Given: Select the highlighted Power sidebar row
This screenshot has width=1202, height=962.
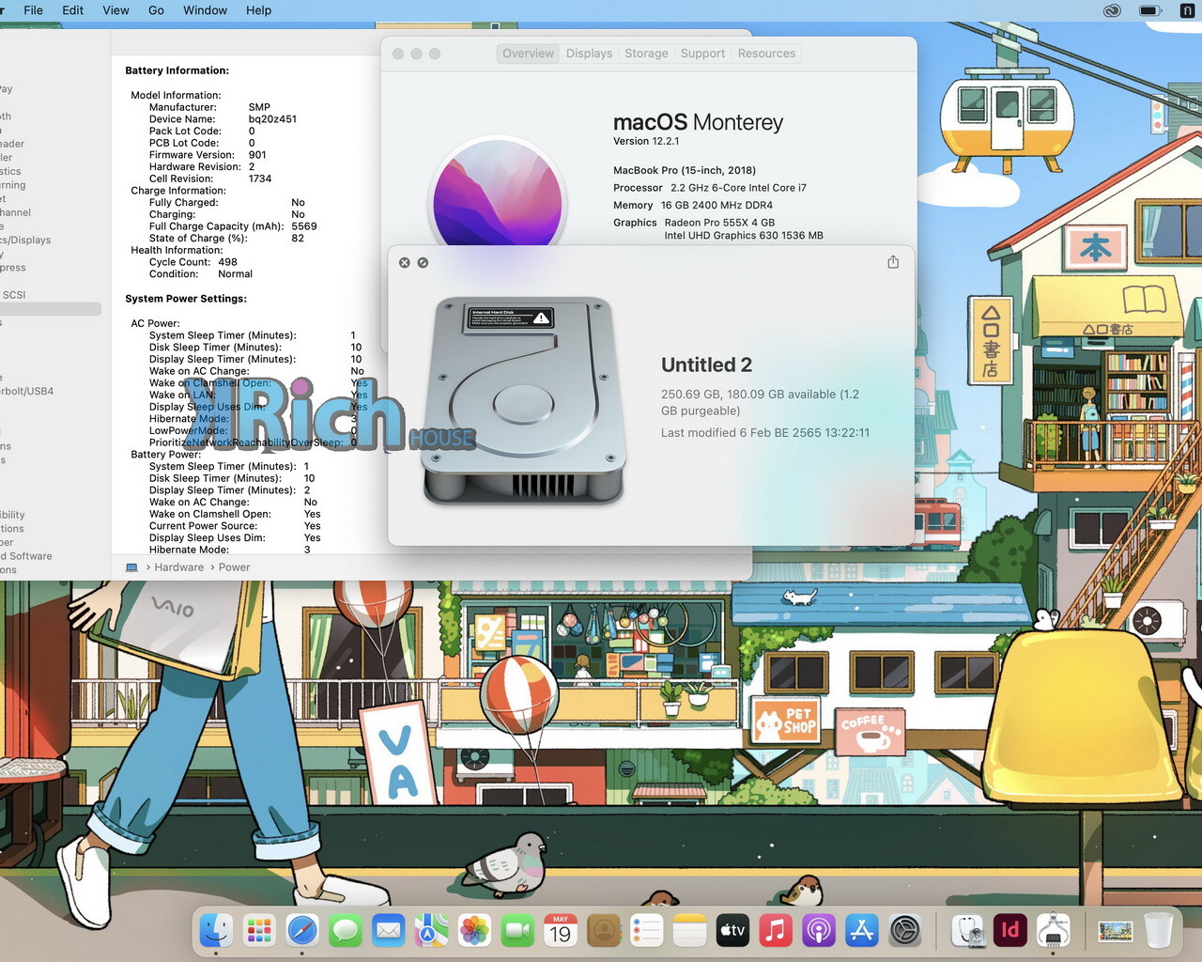Looking at the screenshot, I should tap(51, 309).
